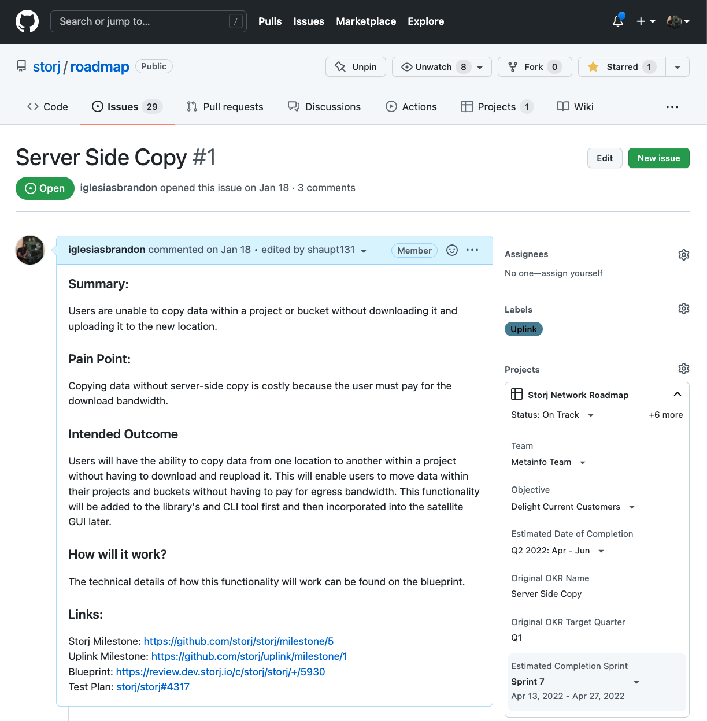This screenshot has height=721, width=707.
Task: Click the green New issue button
Action: coord(658,158)
